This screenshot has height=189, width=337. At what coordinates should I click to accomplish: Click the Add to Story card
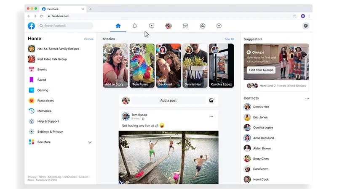115,66
